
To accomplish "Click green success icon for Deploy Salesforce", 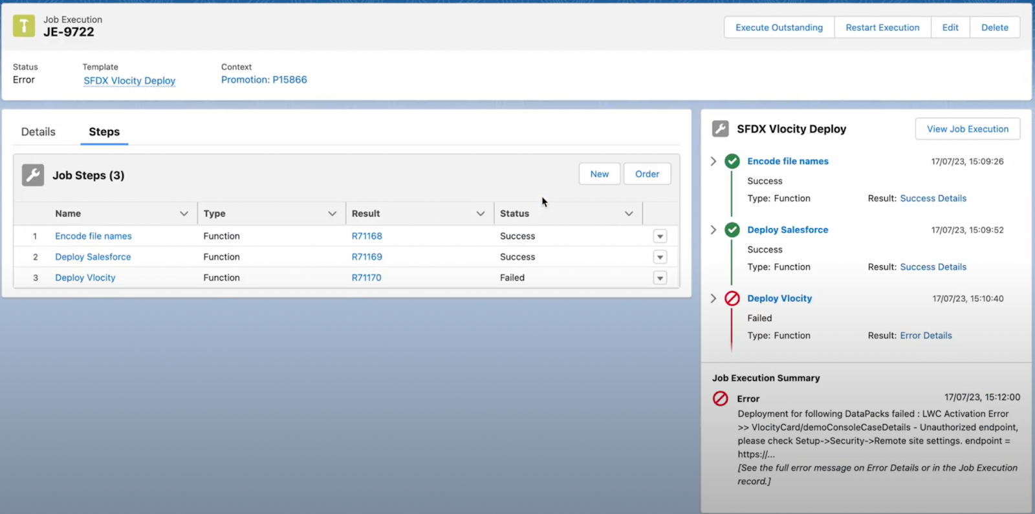I will pyautogui.click(x=732, y=230).
